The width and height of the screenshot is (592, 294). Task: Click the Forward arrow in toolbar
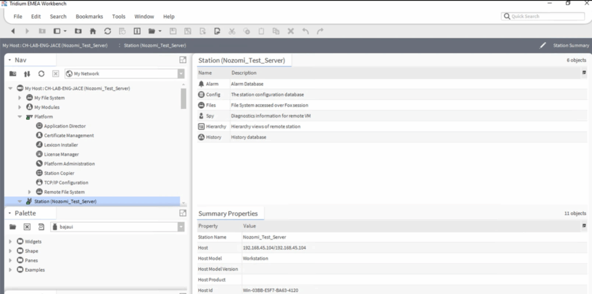coord(27,31)
